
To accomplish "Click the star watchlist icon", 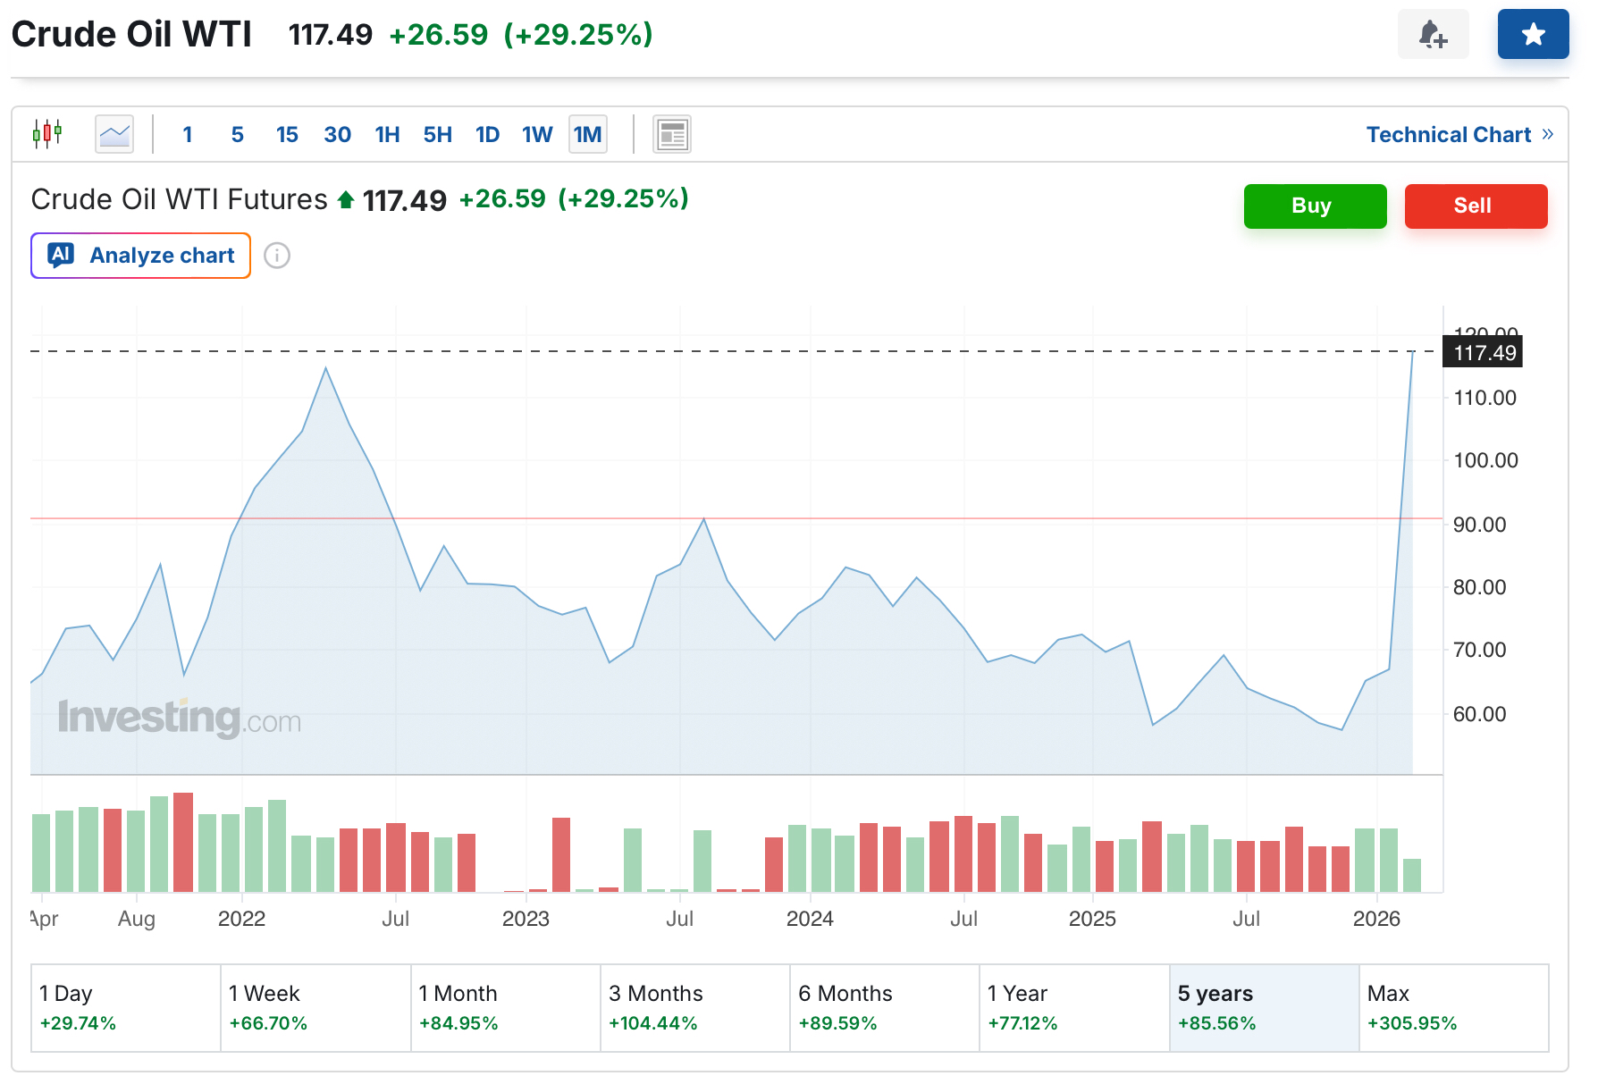I will click(1533, 35).
